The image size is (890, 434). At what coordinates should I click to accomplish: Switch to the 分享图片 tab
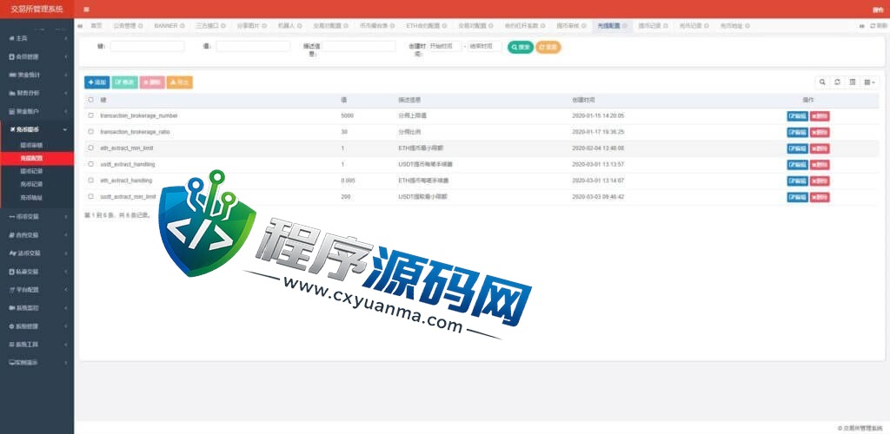tap(251, 26)
